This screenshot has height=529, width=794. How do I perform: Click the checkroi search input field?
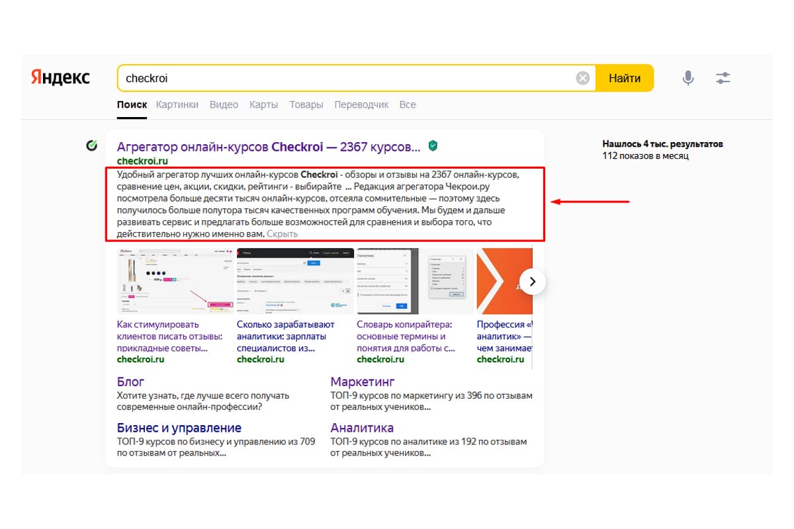[x=344, y=78]
